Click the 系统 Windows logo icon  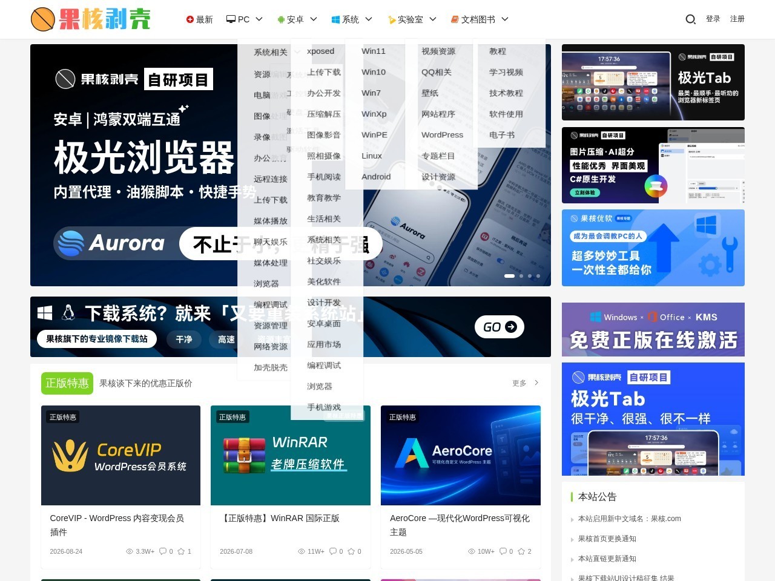[x=335, y=19]
